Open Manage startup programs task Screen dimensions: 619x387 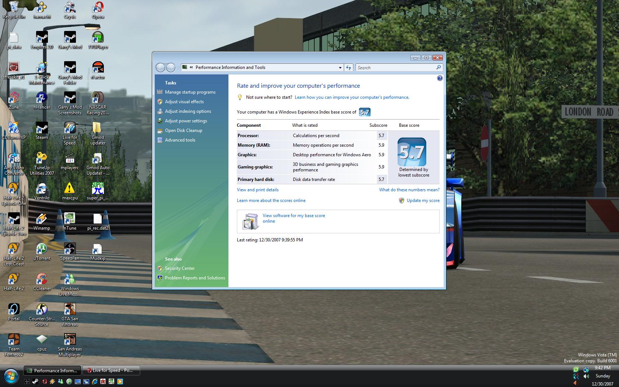tap(190, 92)
